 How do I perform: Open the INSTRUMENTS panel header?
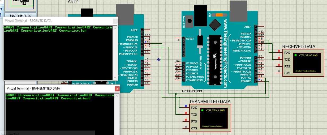point(21,16)
